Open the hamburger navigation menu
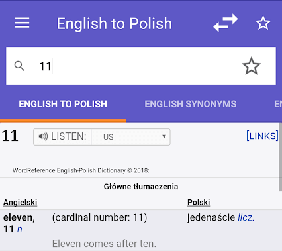 click(22, 23)
